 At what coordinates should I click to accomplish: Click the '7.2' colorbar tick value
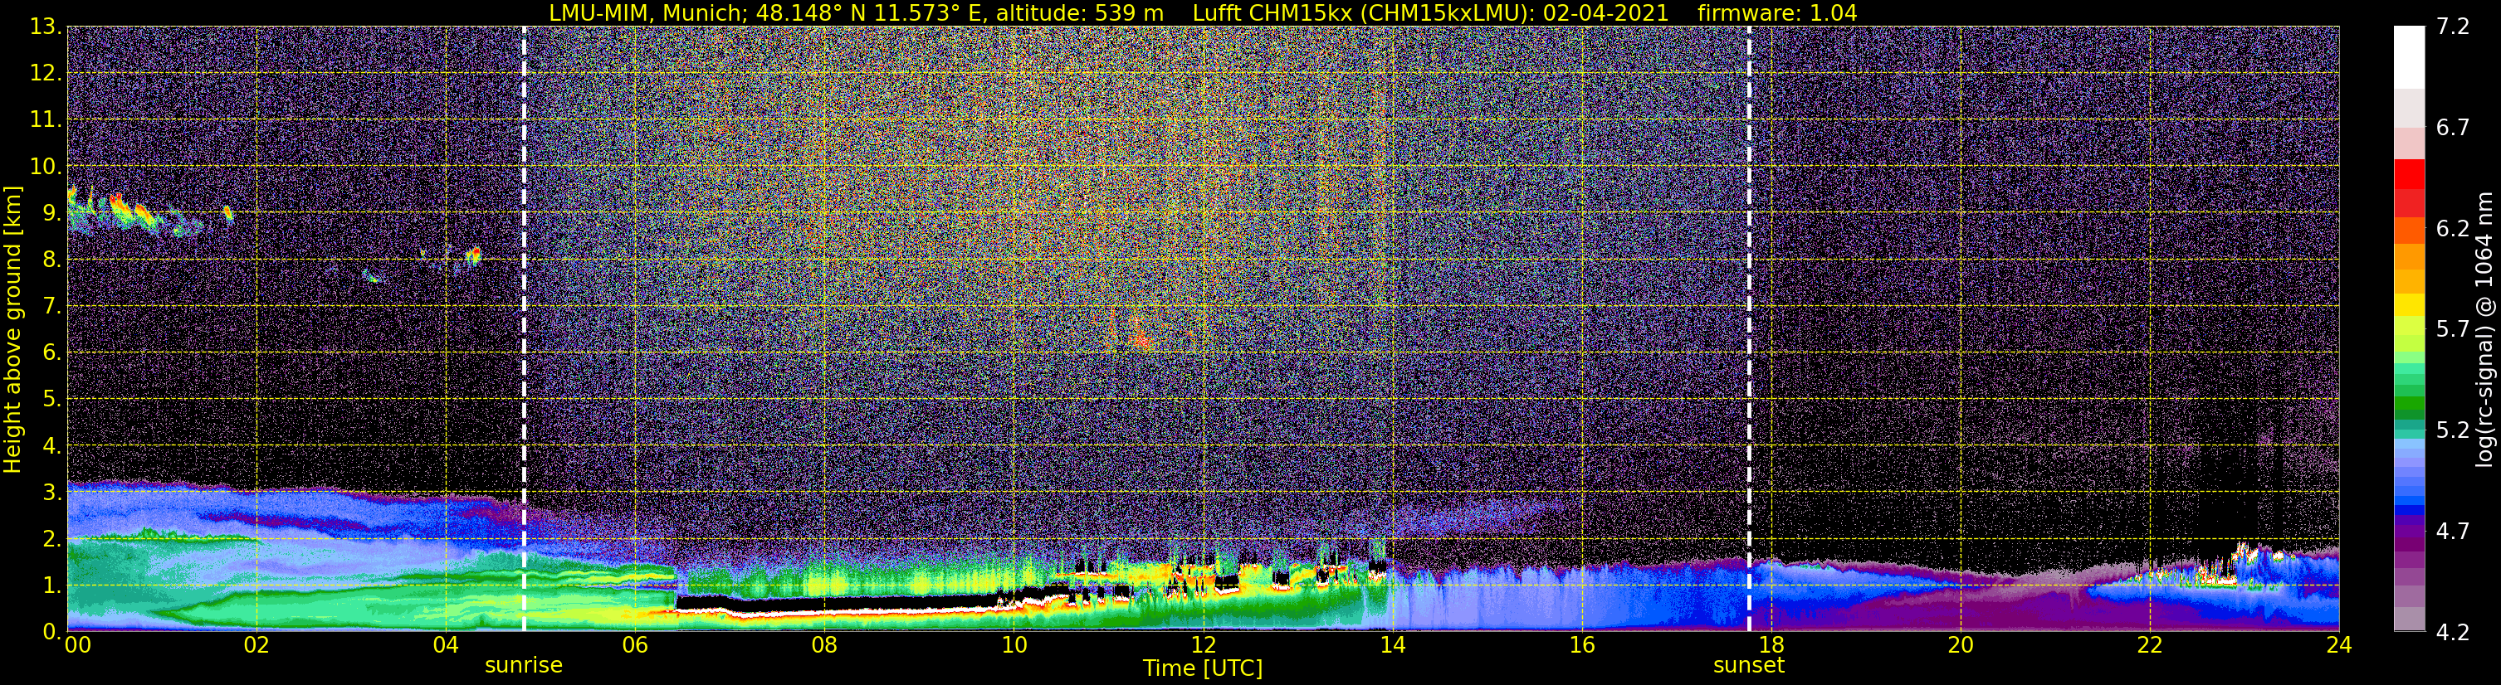2453,27
